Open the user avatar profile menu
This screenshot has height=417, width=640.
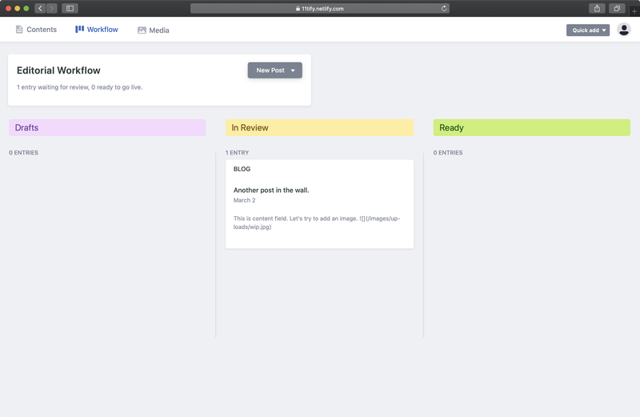point(624,30)
